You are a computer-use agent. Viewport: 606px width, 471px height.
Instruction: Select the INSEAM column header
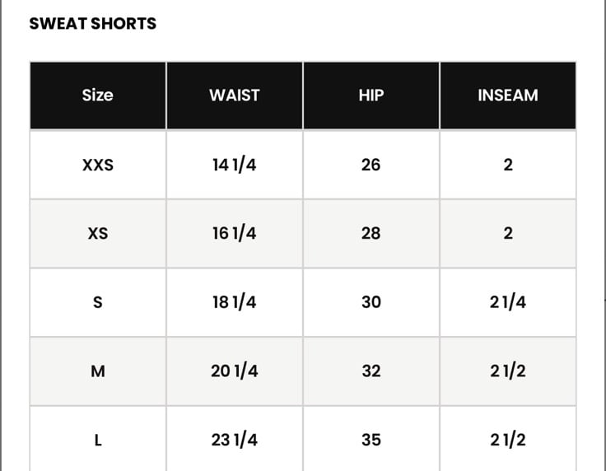pos(508,95)
